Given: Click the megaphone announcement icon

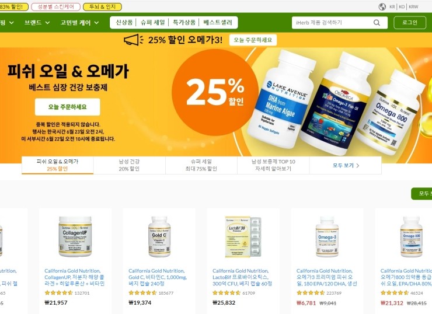Looking at the screenshot, I should point(133,40).
